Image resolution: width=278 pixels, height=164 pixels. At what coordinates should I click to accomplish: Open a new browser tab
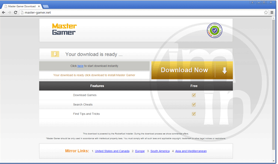click(46, 6)
